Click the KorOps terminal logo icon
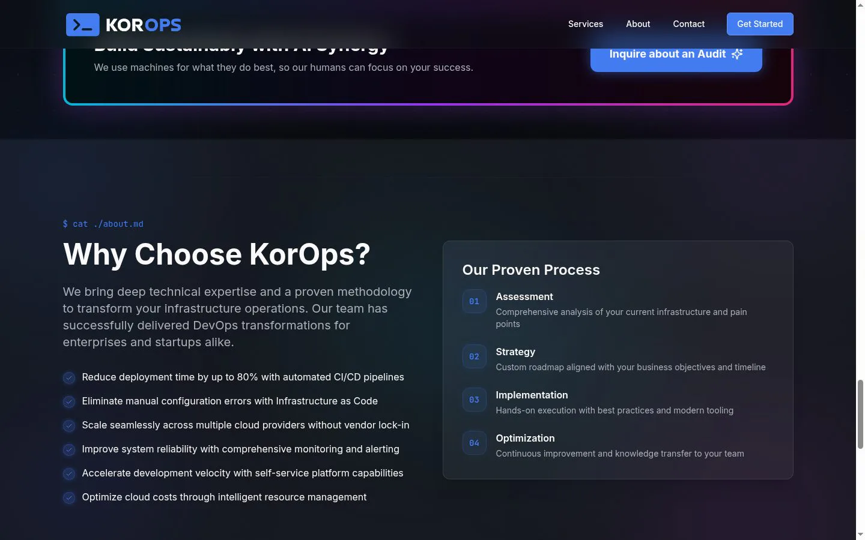Viewport: 865px width, 540px height. tap(82, 25)
